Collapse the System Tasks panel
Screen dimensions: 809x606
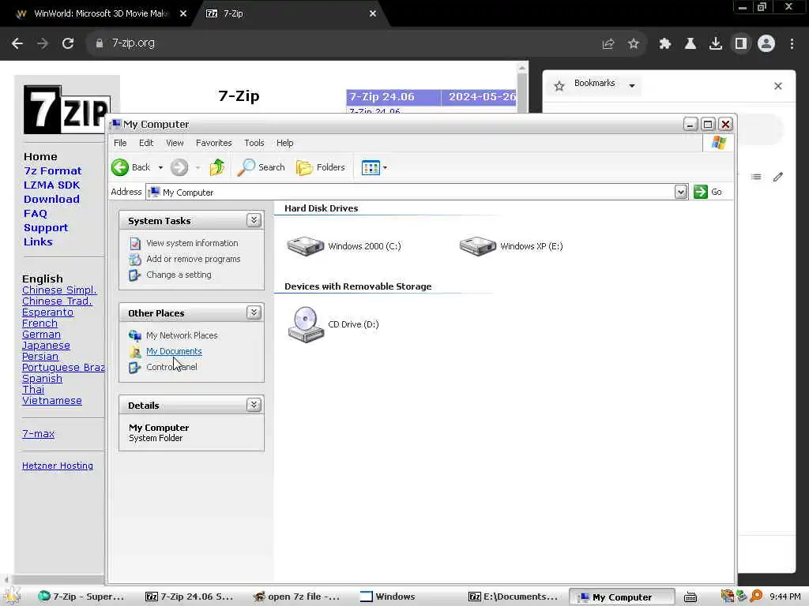[x=254, y=221]
